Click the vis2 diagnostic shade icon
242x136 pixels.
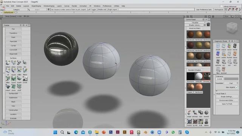(230, 62)
